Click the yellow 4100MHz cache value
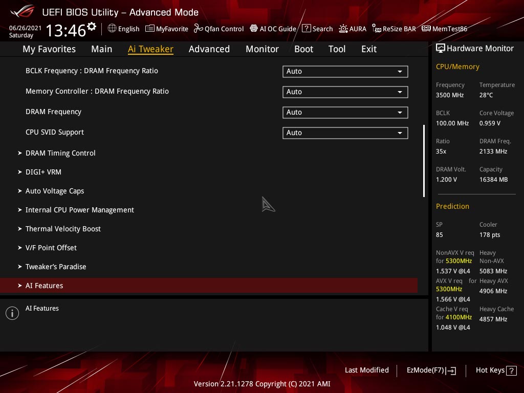 (458, 317)
